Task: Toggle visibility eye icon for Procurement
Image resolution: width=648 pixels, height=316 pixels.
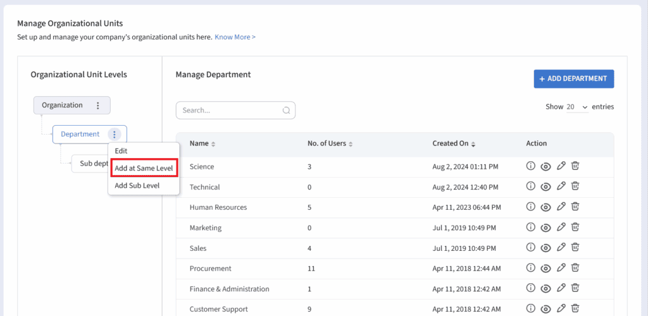Action: [x=545, y=269]
